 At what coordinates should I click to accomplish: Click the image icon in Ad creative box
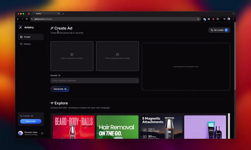click(72, 54)
